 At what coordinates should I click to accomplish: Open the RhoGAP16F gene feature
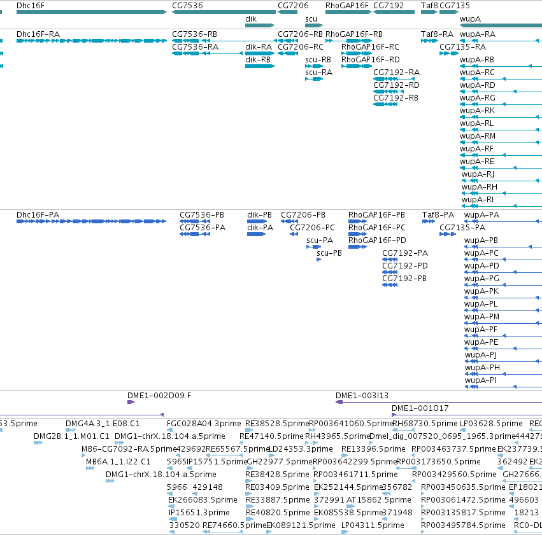(348, 12)
